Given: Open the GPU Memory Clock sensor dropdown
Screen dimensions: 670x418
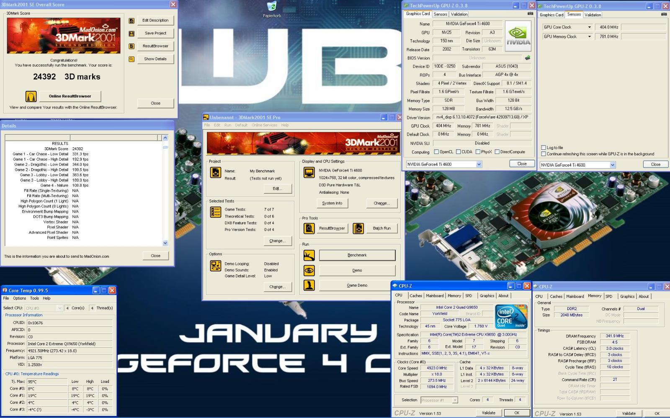Looking at the screenshot, I should tap(589, 37).
